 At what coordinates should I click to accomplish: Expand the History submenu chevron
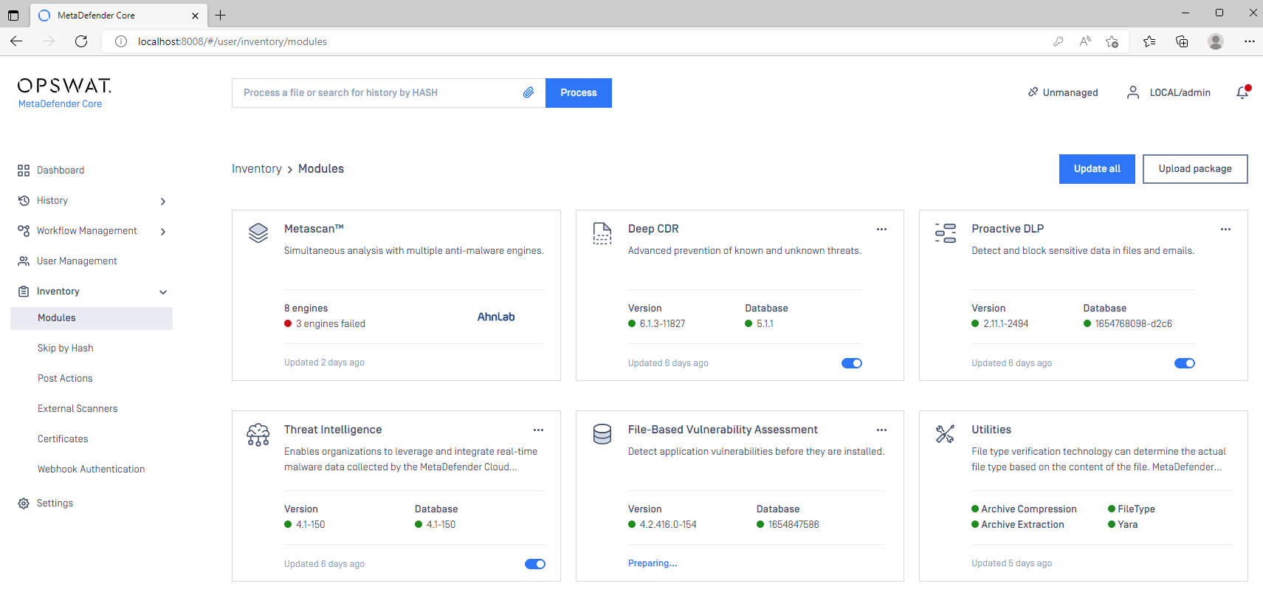(163, 202)
